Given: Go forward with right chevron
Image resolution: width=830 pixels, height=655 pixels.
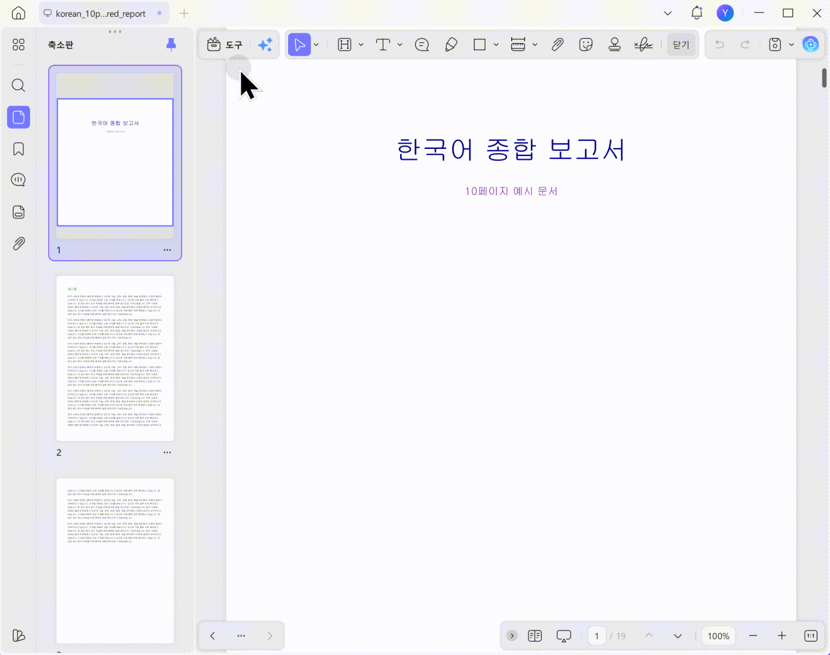Looking at the screenshot, I should point(270,636).
